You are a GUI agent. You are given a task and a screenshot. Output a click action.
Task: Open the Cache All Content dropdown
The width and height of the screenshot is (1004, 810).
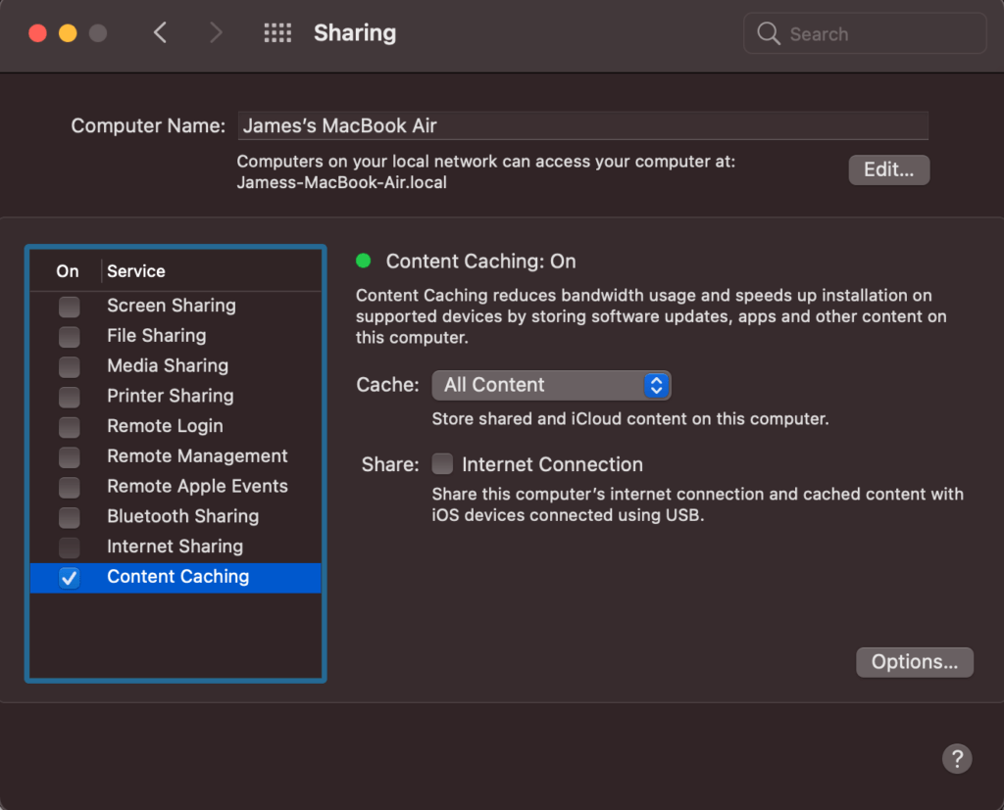(551, 385)
